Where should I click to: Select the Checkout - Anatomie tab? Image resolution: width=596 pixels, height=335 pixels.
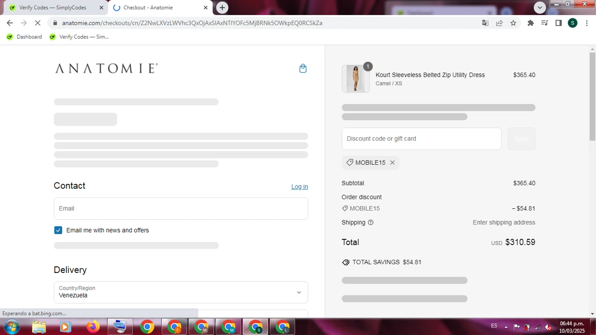click(x=160, y=8)
